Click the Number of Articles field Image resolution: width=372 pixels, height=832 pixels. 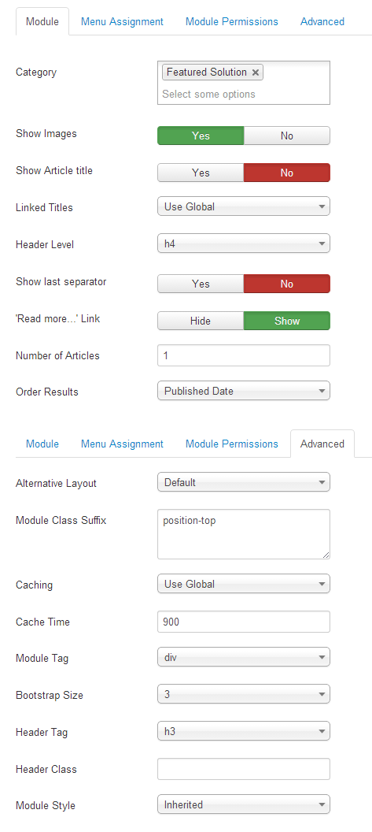click(244, 355)
